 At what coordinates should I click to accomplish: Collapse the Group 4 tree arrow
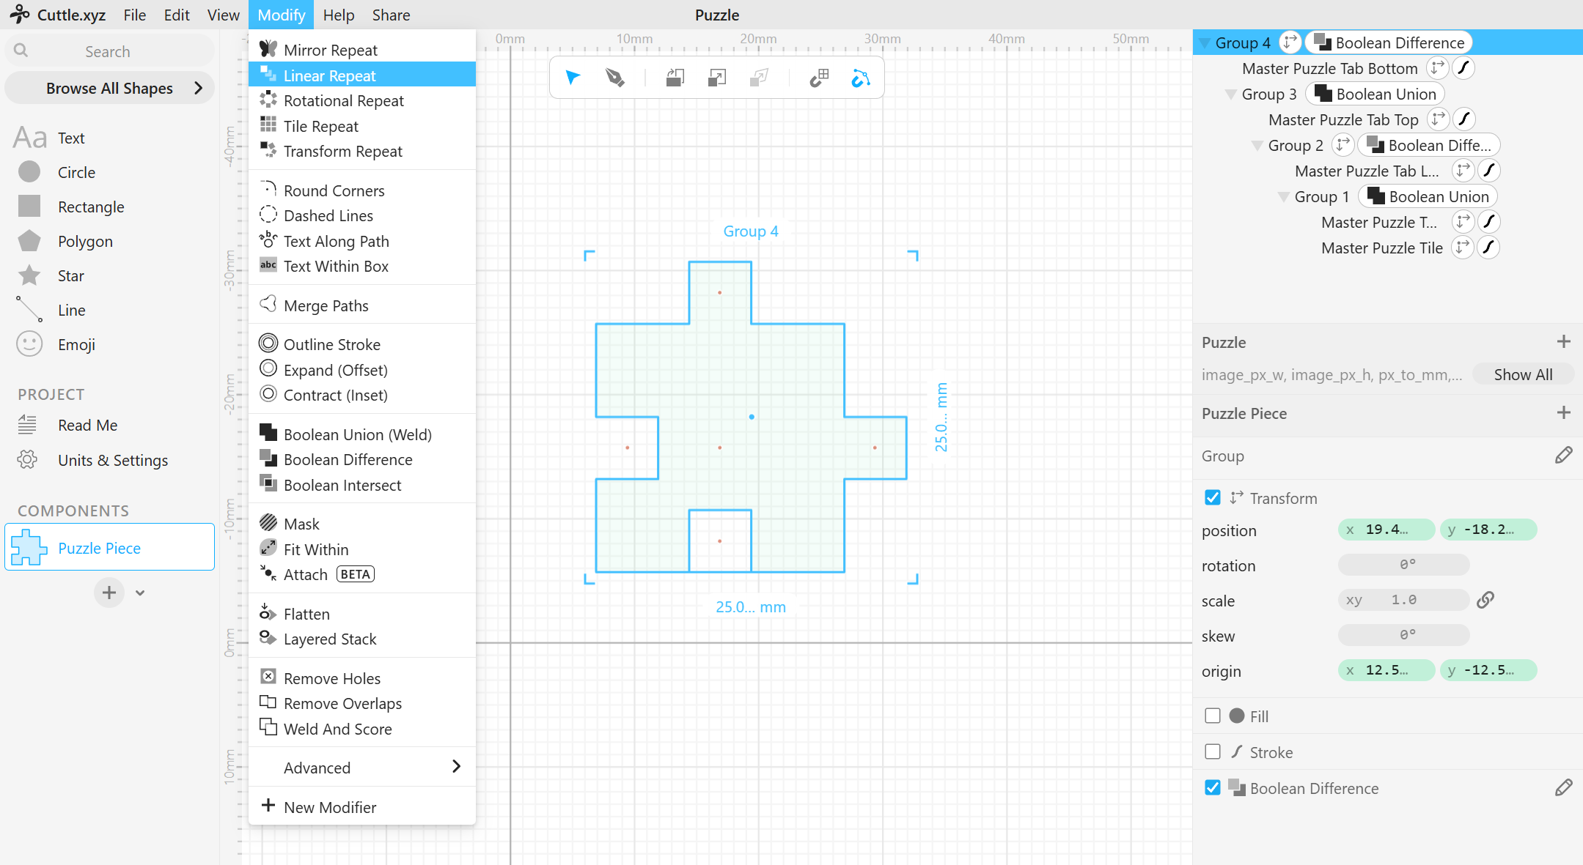1205,43
